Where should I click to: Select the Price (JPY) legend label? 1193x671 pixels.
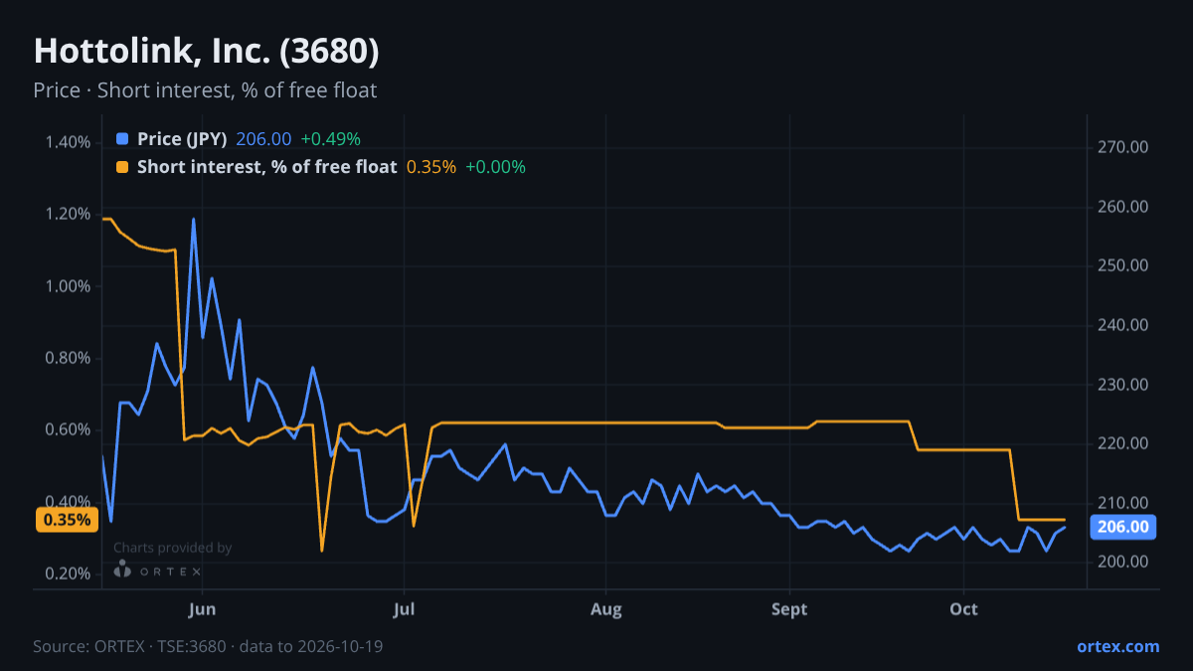[182, 139]
